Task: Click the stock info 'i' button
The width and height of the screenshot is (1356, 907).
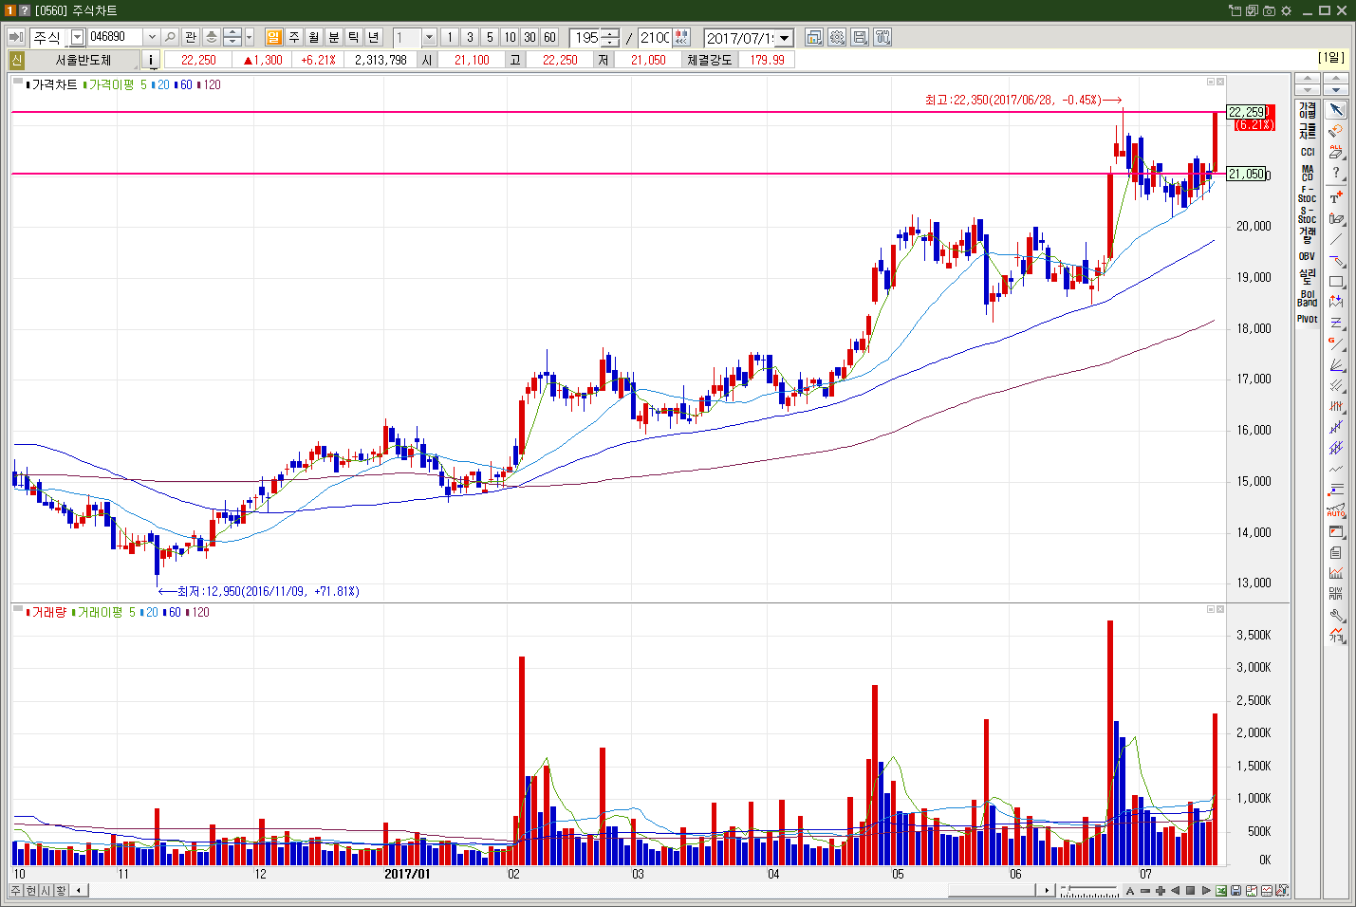Action: pyautogui.click(x=151, y=60)
